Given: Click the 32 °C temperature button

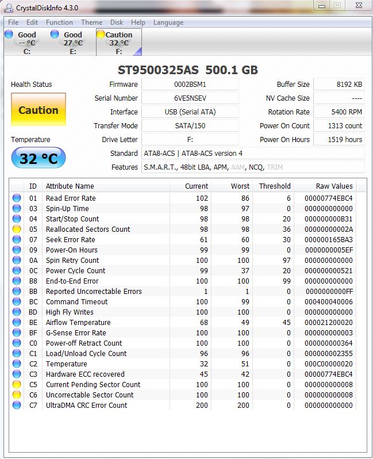Looking at the screenshot, I should click(x=39, y=158).
